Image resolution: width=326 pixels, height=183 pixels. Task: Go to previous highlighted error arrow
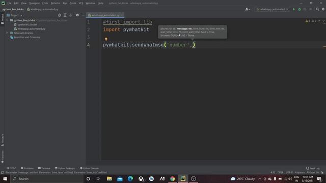tap(319, 21)
